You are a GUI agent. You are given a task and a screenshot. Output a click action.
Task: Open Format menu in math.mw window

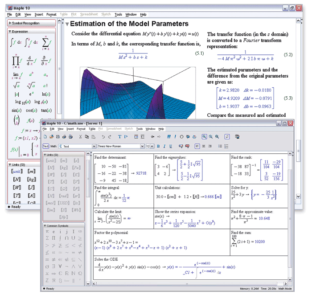(x=81, y=129)
